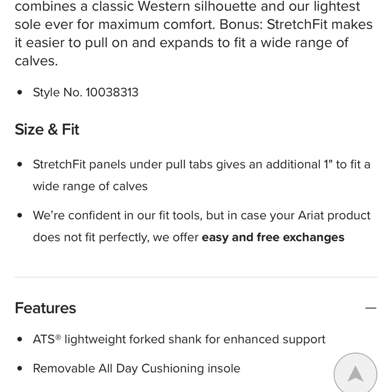Click the bullet dot beside StretchFit panels
The height and width of the screenshot is (392, 392).
click(x=20, y=164)
